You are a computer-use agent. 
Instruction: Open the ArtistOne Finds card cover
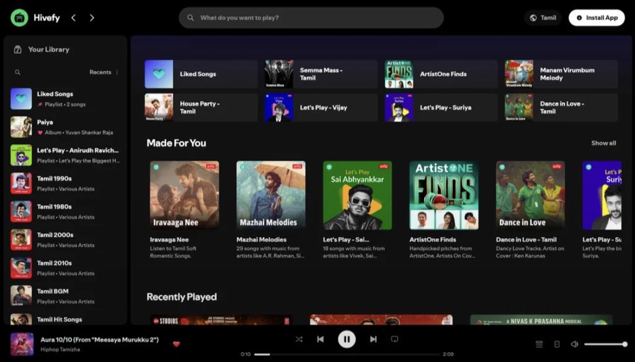point(444,195)
